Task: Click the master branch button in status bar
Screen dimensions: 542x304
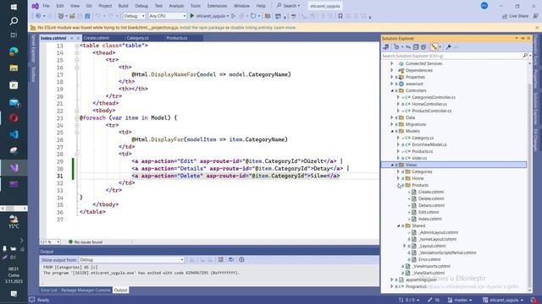Action: click(x=460, y=300)
